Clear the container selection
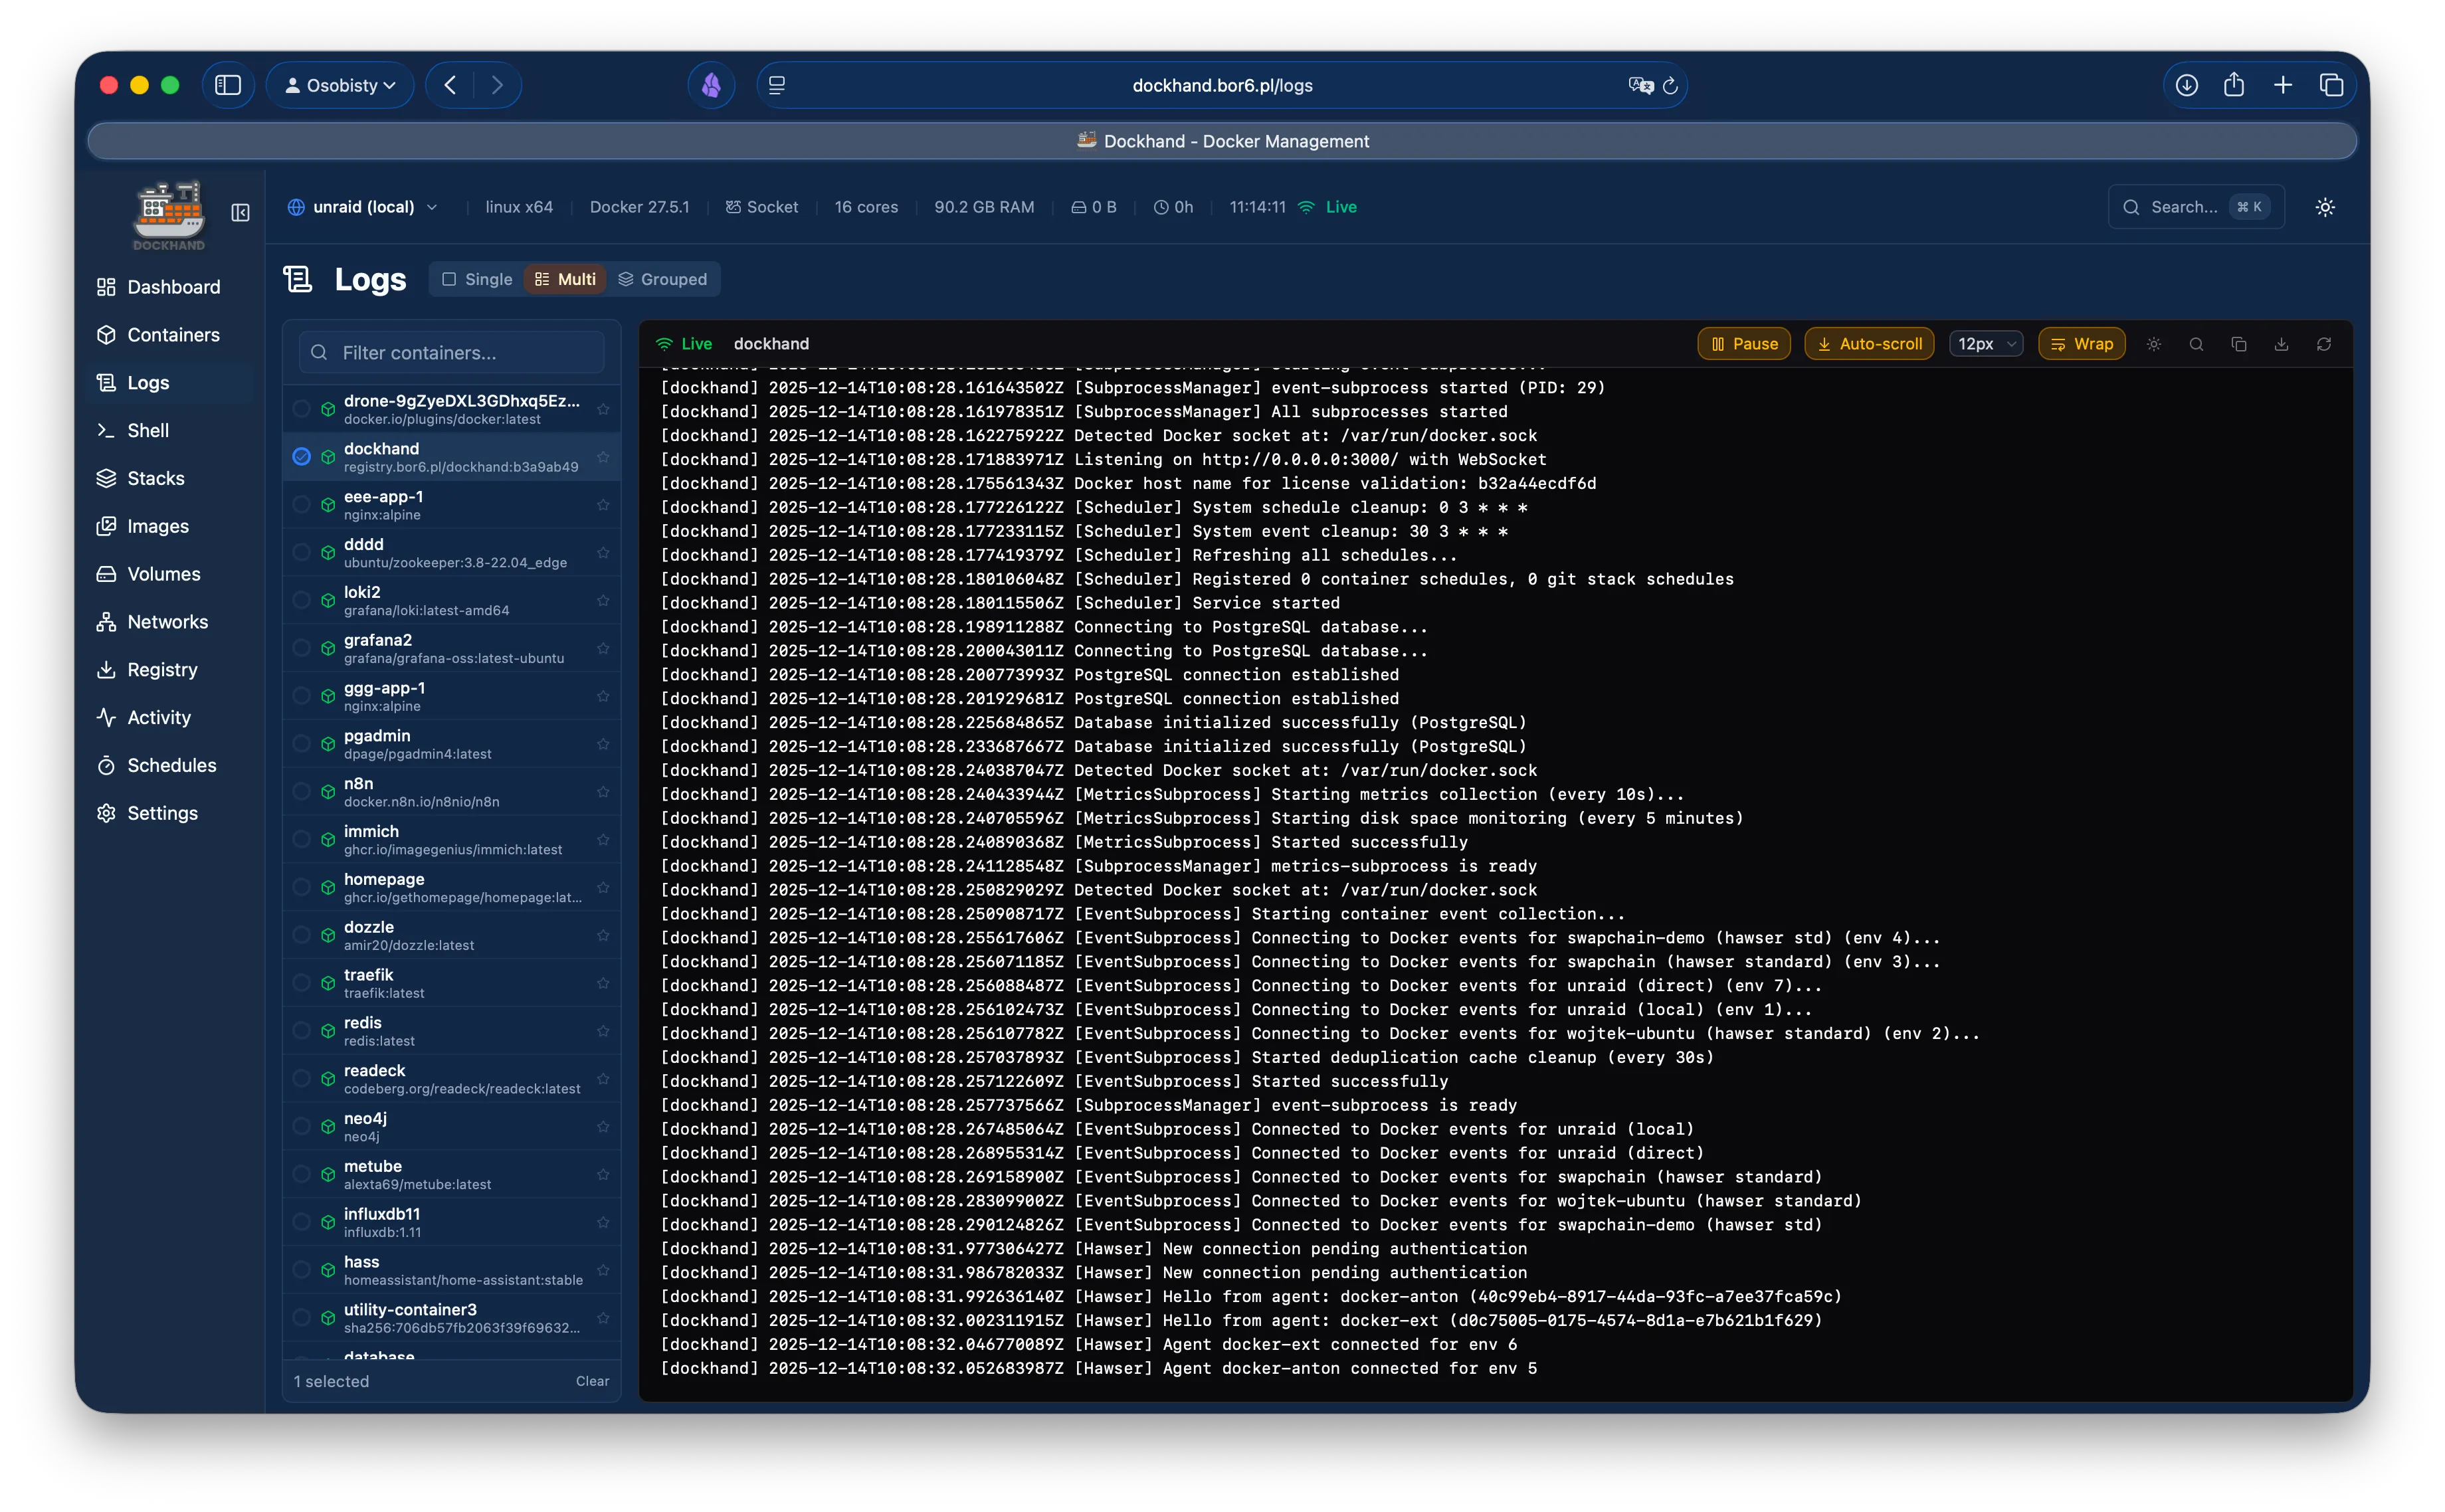The height and width of the screenshot is (1512, 2445). [x=591, y=1381]
